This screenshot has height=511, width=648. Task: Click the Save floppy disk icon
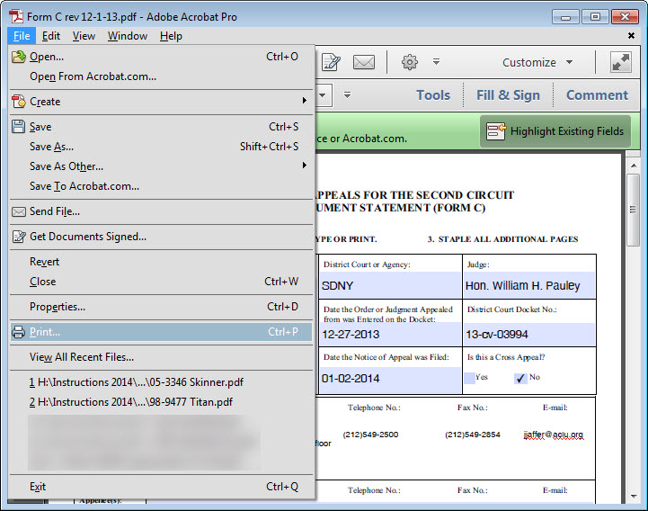(19, 127)
